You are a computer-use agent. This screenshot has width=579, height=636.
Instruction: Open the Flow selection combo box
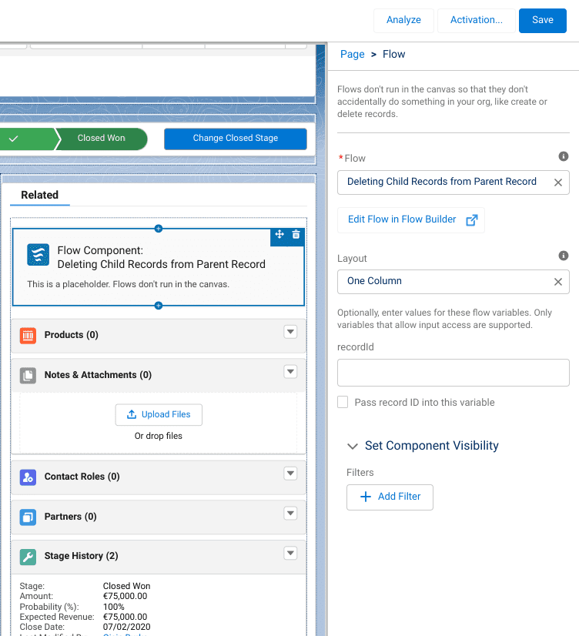[x=453, y=182]
